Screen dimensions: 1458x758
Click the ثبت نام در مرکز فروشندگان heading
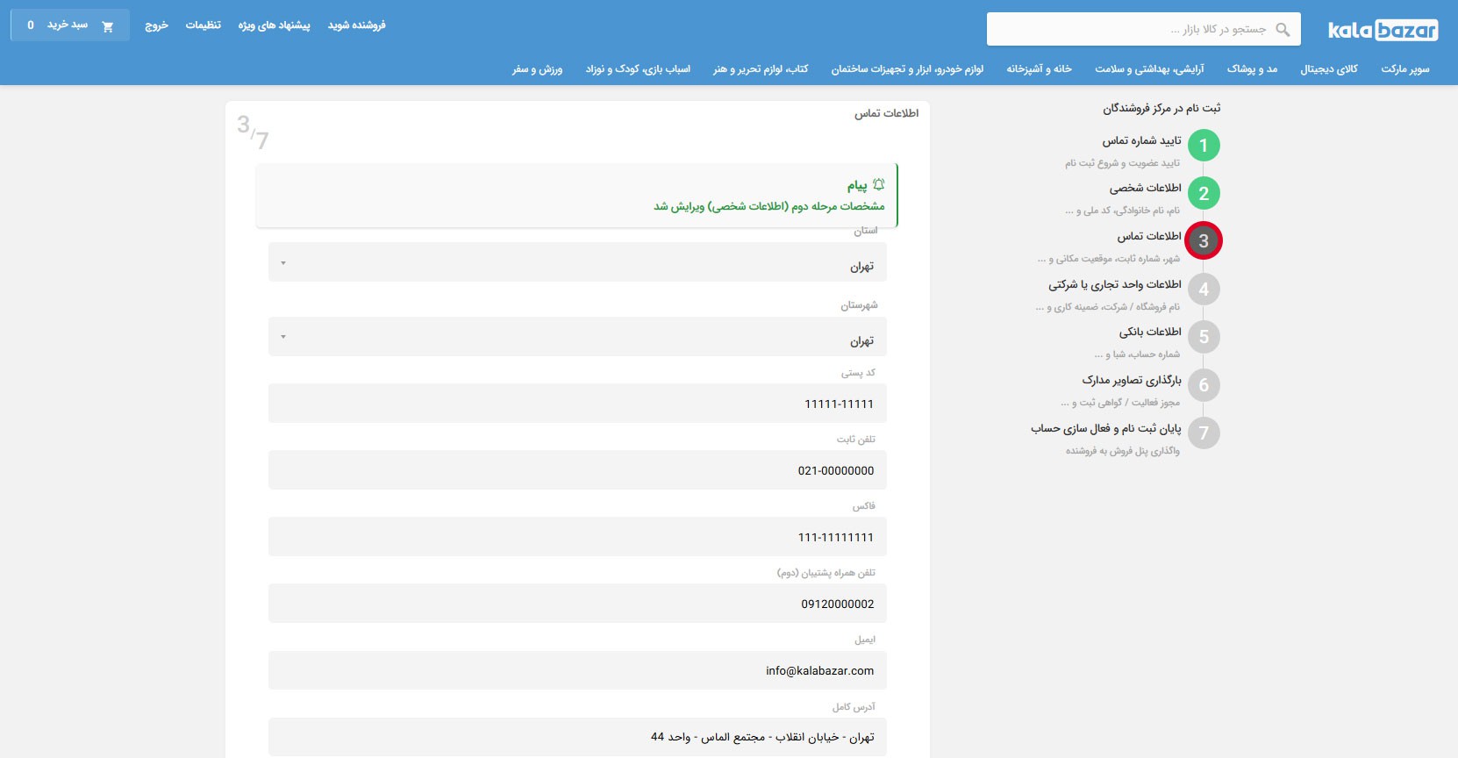click(1161, 108)
